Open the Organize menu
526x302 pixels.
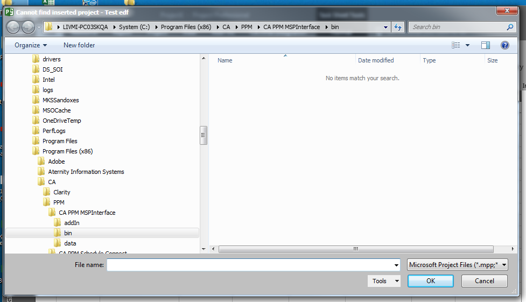point(31,45)
